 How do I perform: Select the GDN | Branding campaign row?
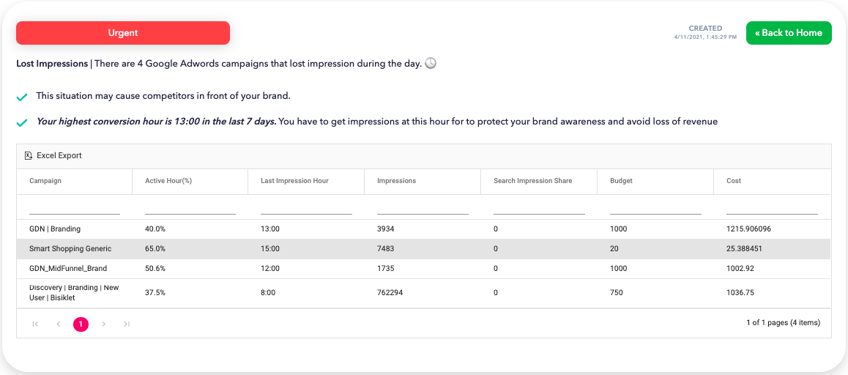pos(55,229)
